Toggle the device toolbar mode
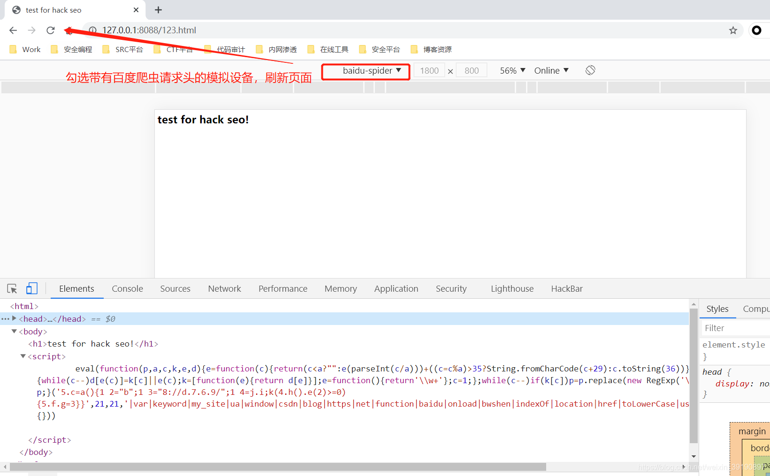The image size is (770, 476). coord(32,288)
